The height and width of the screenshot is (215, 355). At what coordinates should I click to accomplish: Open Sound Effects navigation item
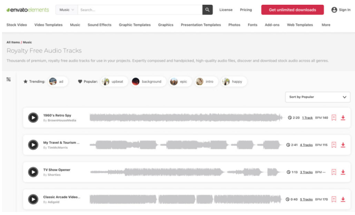[x=100, y=25]
